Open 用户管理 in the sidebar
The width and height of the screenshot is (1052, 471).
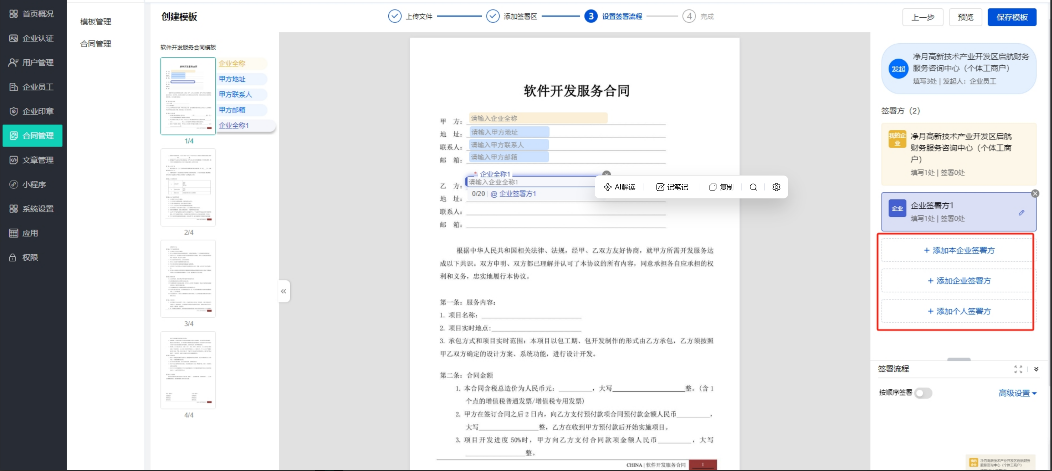(x=32, y=63)
